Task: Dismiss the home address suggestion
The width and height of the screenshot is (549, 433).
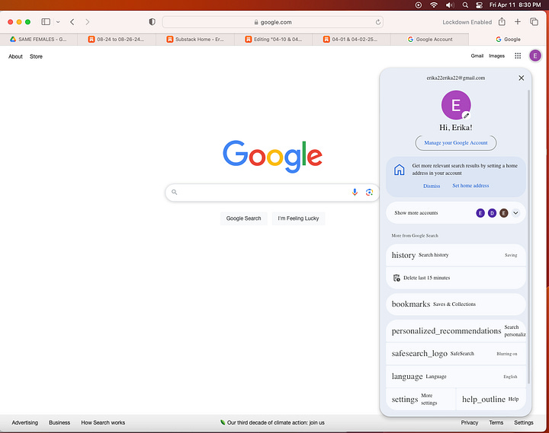Action: 432,186
